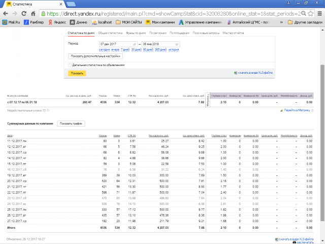
Task: Open the Mail.Ru bookmark
Action: (x=11, y=22)
